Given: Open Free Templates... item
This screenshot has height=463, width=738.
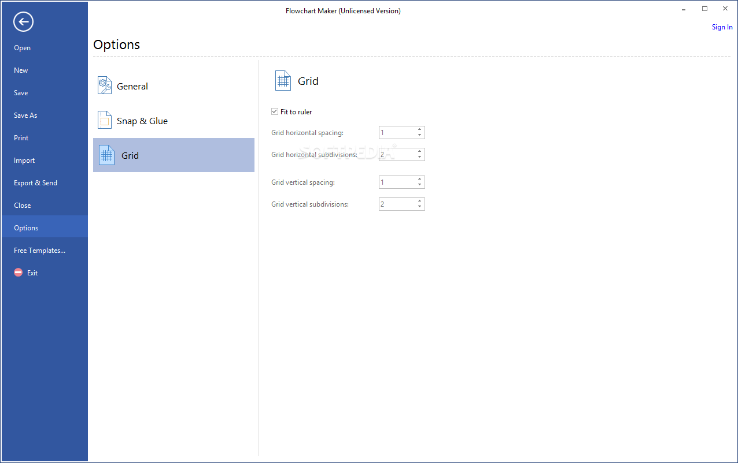Looking at the screenshot, I should [45, 251].
